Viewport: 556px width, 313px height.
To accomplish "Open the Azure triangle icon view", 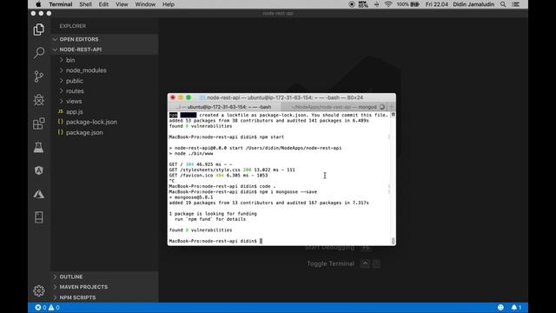I will click(38, 194).
